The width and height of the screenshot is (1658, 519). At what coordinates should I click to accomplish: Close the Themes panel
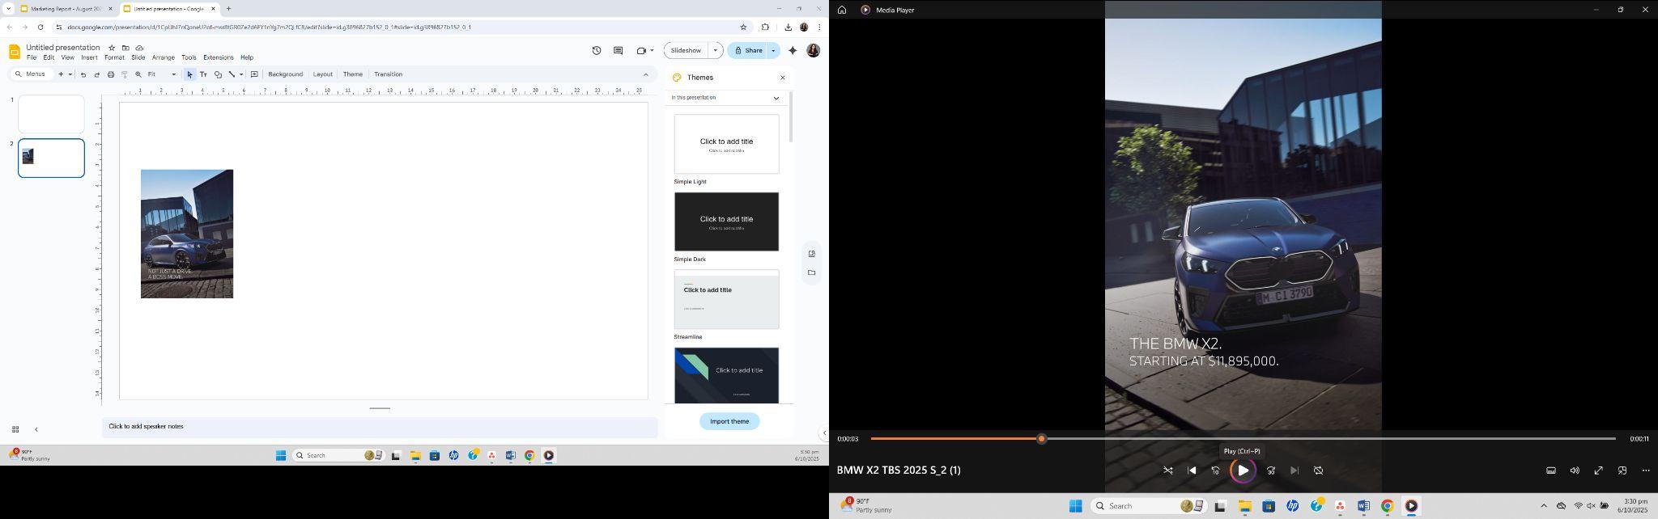783,78
